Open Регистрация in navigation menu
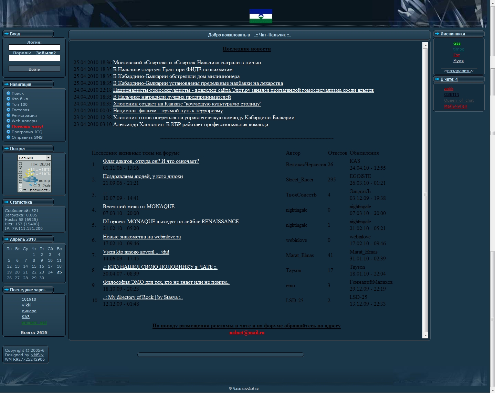495x393 pixels. coord(24,115)
